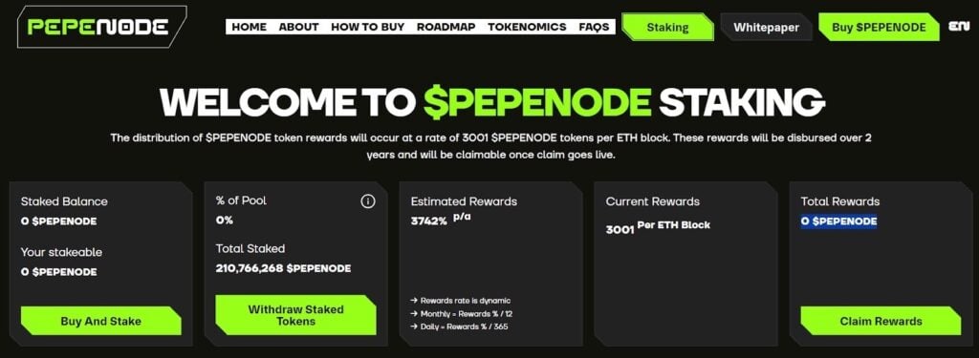The height and width of the screenshot is (358, 979).
Task: Select the Staking tab button
Action: (x=667, y=28)
